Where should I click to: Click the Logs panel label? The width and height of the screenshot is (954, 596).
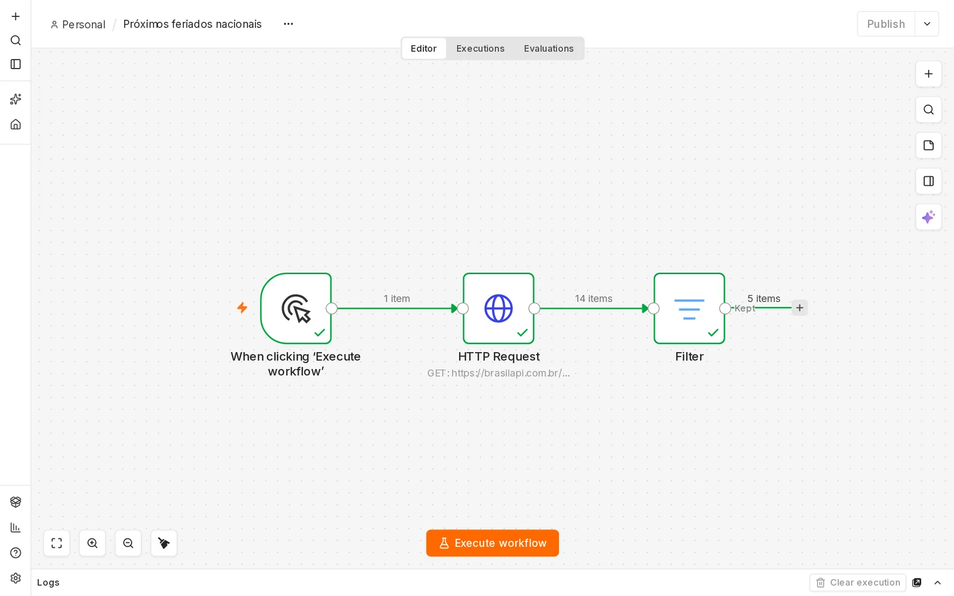pos(48,582)
